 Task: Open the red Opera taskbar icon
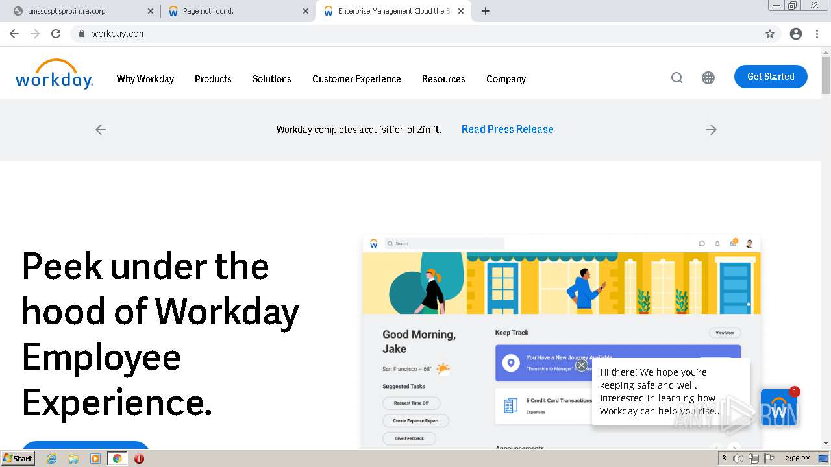(x=139, y=459)
